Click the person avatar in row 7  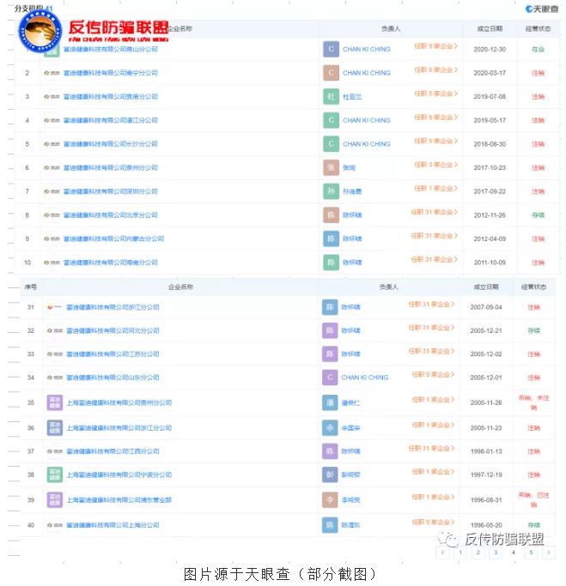pos(331,191)
